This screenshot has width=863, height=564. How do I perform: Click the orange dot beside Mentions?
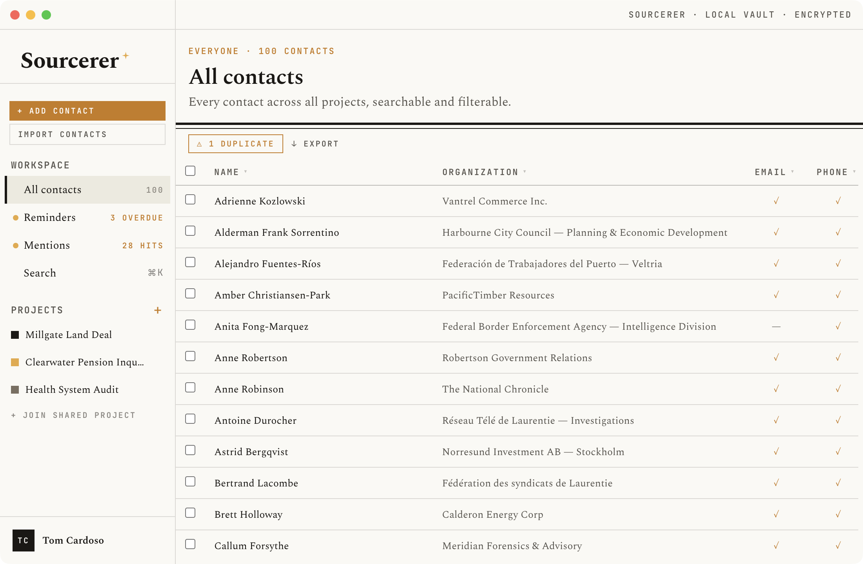[x=16, y=246]
